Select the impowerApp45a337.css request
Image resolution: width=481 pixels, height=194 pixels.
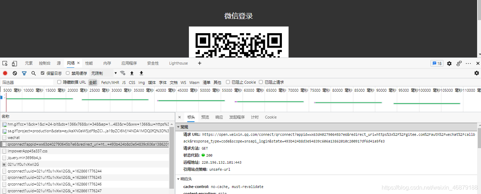[85, 151]
